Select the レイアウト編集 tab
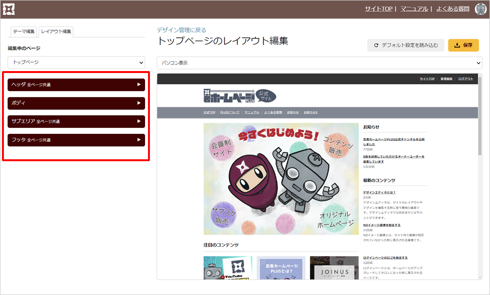490x295 pixels. click(56, 31)
